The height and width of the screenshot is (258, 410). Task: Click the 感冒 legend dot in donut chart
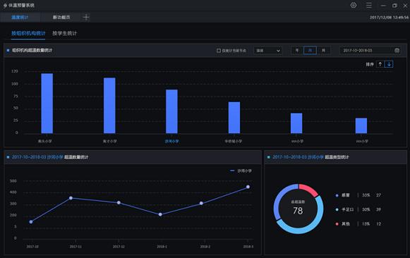[337, 195]
